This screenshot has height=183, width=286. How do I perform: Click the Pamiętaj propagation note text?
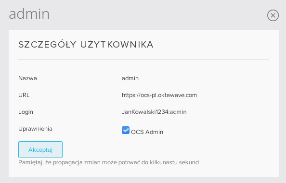108,162
